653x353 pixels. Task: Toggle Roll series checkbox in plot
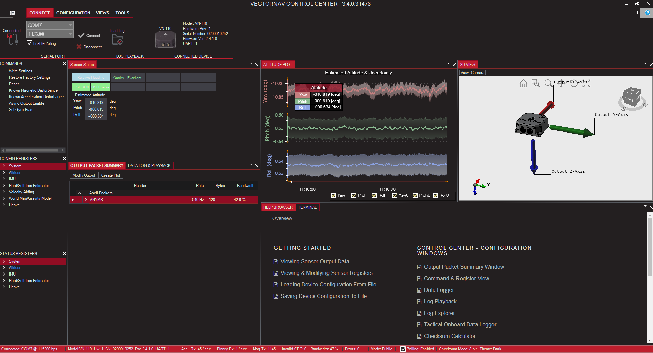(374, 195)
